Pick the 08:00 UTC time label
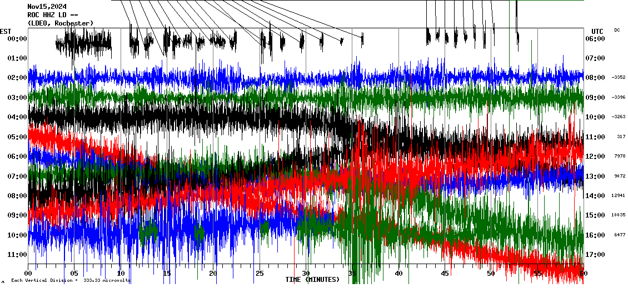 click(x=595, y=78)
